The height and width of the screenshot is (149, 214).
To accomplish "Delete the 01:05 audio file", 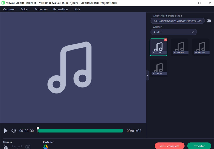I will click(x=166, y=40).
